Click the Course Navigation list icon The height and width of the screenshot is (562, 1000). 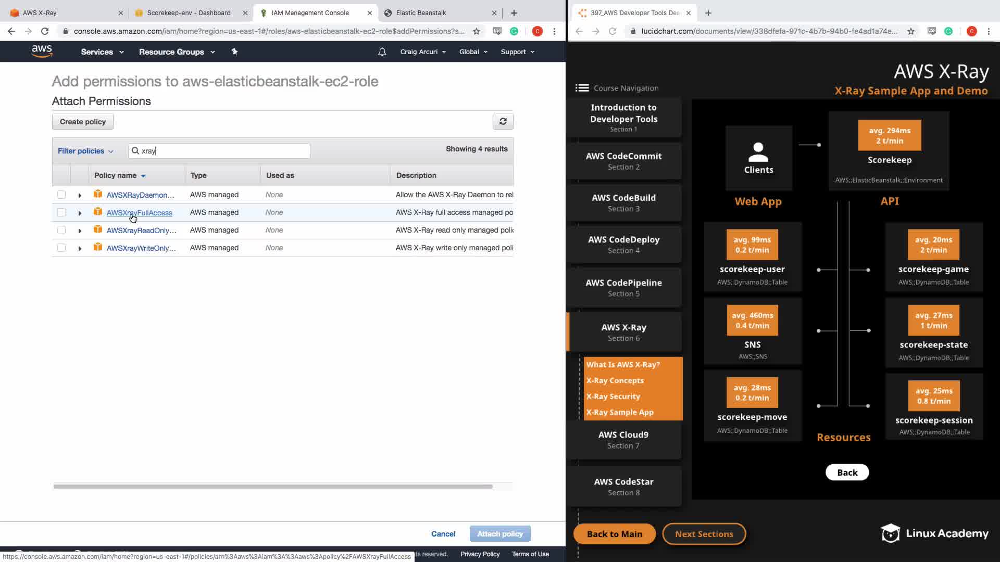(582, 88)
